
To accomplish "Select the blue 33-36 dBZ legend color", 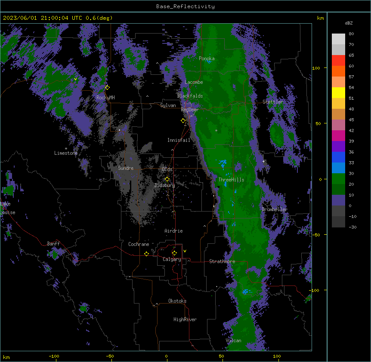I will 338,157.
